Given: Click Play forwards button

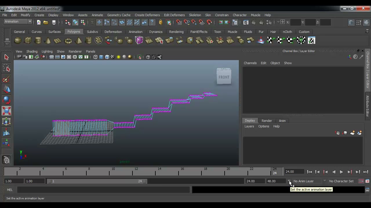Looking at the screenshot, I should pyautogui.click(x=341, y=172).
